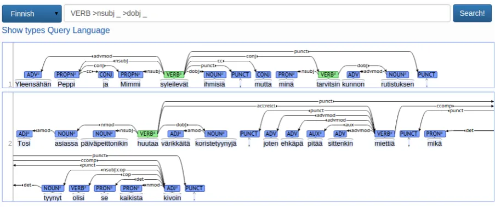Focus the query input containing VERB >nsubj
This screenshot has height=207, width=495.
pos(257,14)
